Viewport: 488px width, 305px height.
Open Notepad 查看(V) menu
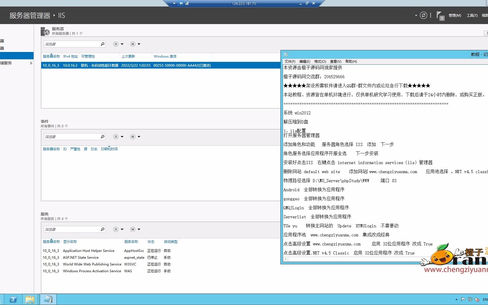point(335,62)
